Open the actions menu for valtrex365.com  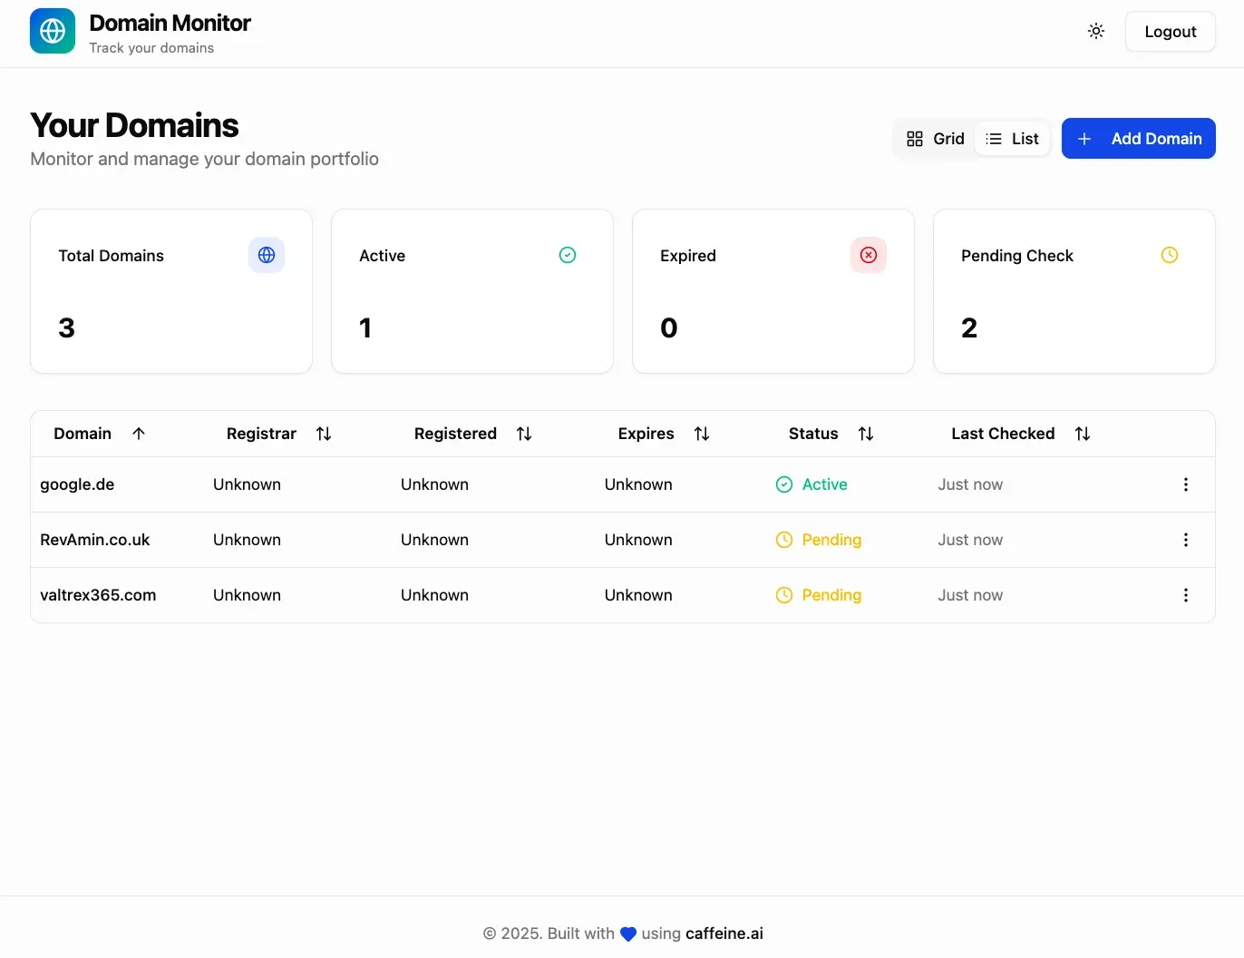[1185, 595]
